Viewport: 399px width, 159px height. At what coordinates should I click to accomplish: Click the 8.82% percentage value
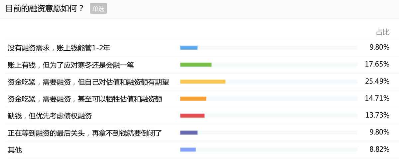[x=379, y=149]
